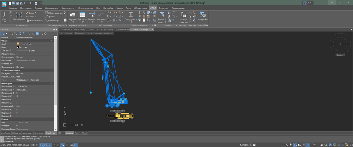
Task: Click the Оборудование equipment button
Action: point(54,13)
